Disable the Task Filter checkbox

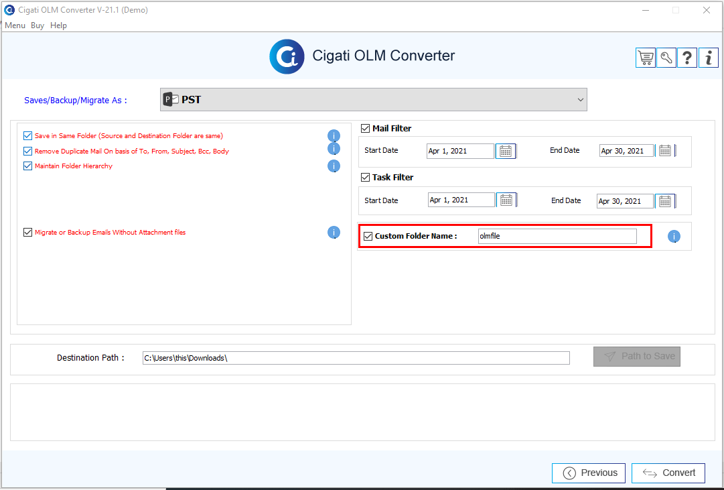[x=365, y=178]
